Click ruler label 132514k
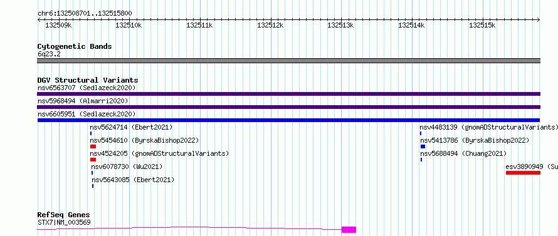 click(x=412, y=25)
